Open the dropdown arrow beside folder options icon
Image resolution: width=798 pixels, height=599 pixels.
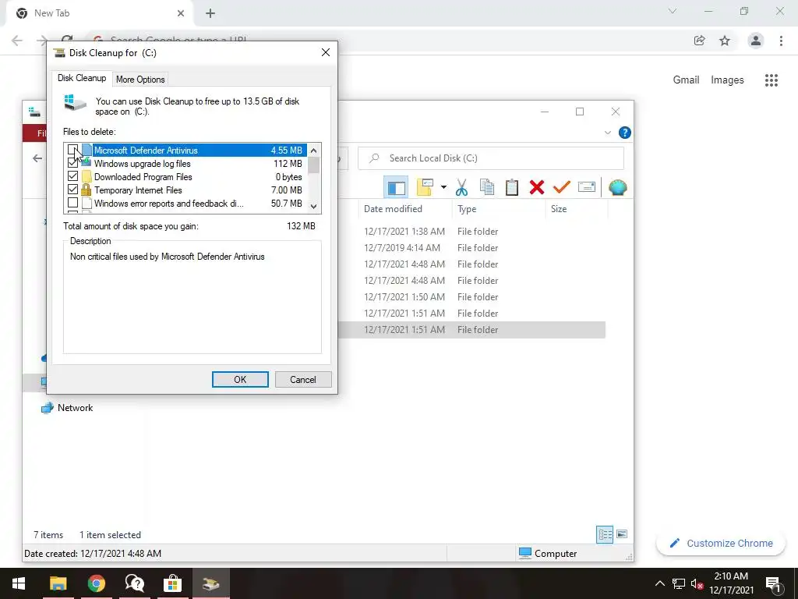tap(443, 187)
